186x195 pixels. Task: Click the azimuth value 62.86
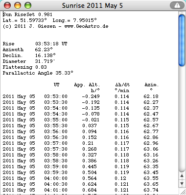[151, 137]
